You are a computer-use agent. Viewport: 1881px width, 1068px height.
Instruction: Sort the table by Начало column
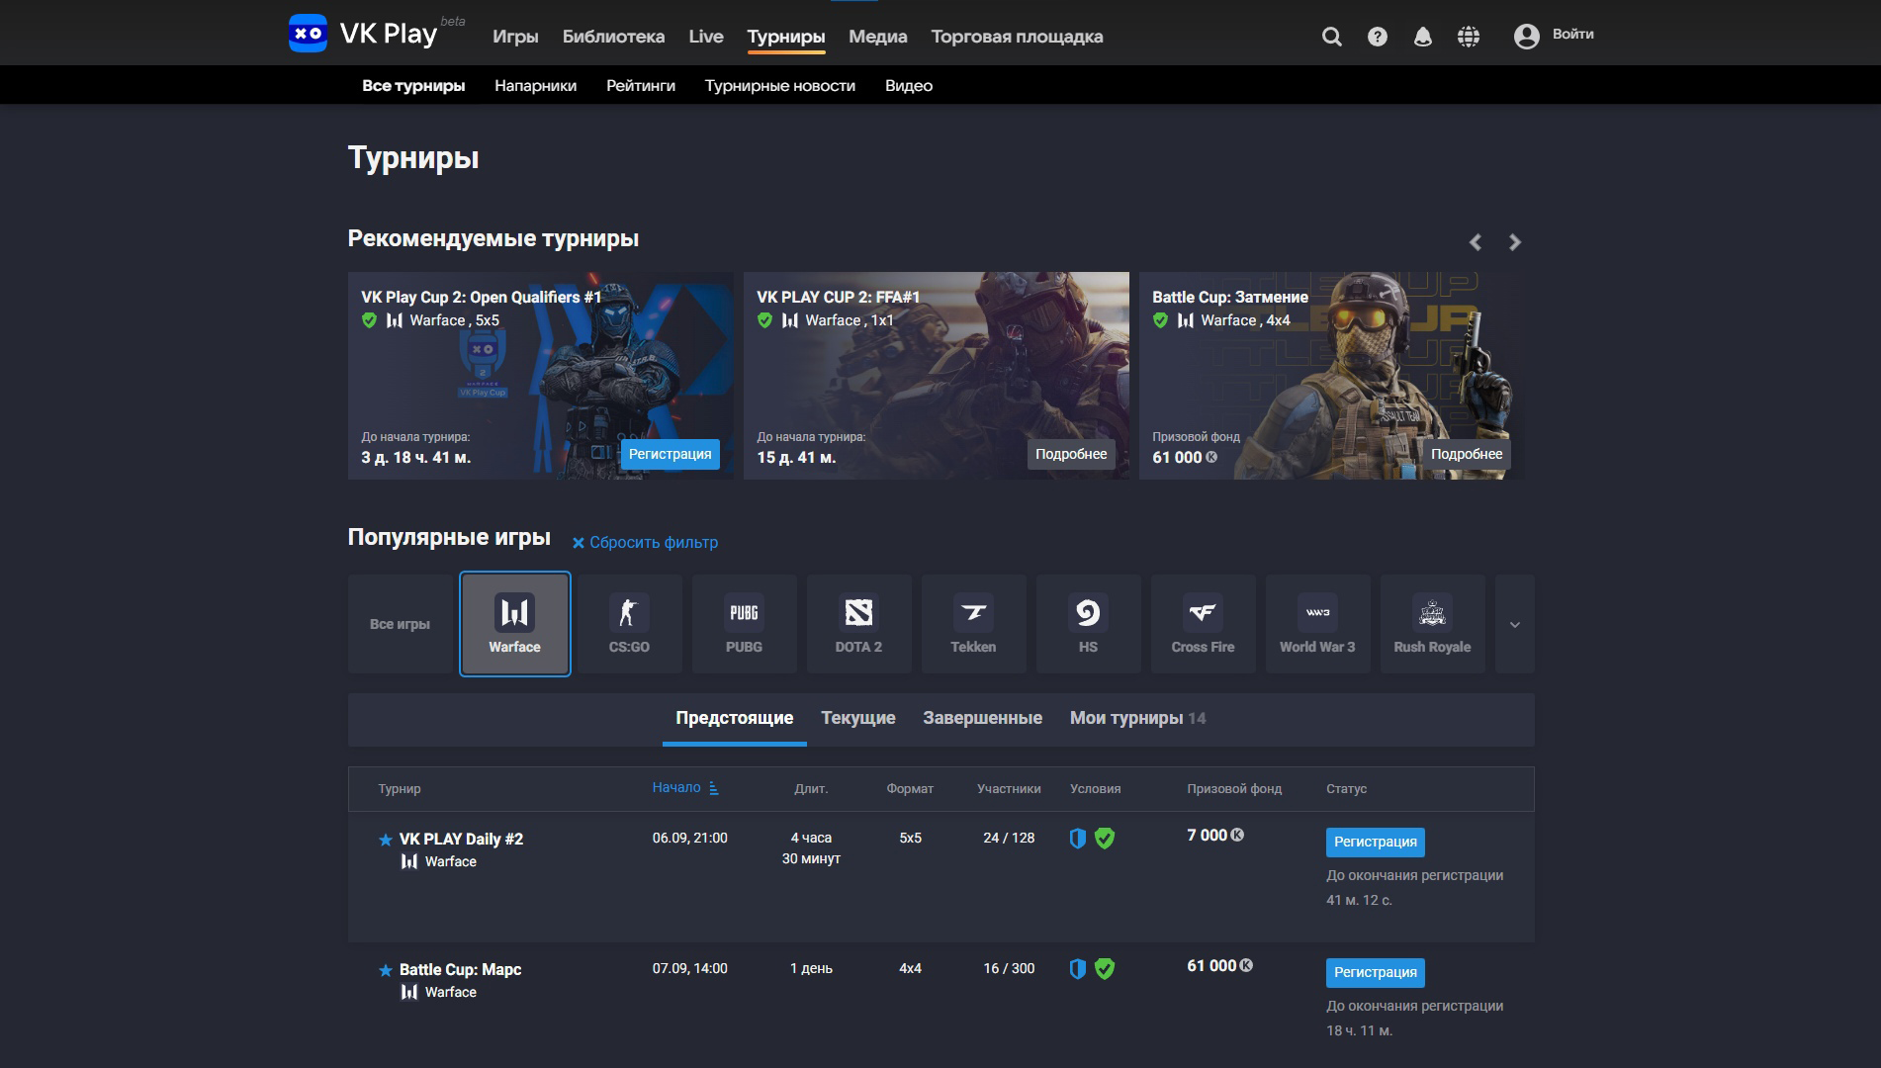676,787
